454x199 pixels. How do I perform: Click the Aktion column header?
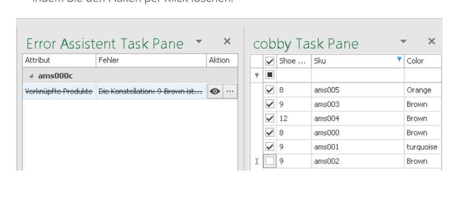tap(222, 61)
